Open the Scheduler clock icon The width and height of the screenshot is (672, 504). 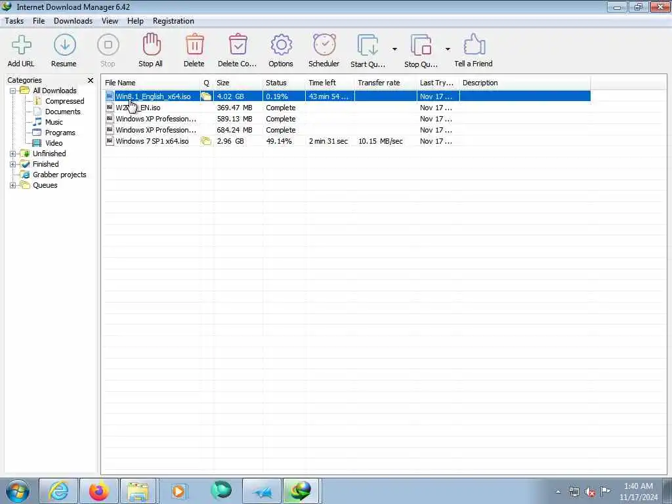[x=324, y=45]
